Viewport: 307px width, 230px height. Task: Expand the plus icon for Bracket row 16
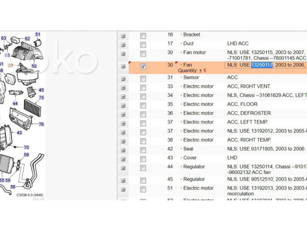pyautogui.click(x=123, y=36)
